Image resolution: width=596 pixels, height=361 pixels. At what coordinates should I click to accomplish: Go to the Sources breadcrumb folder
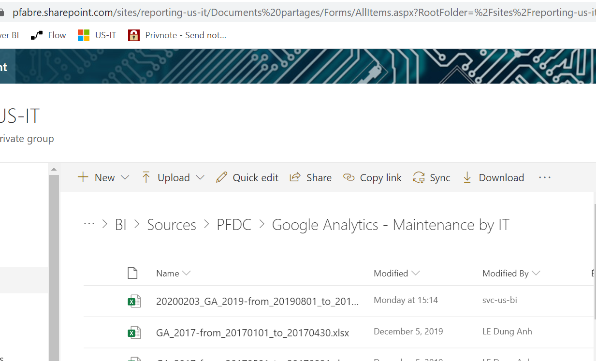point(172,225)
